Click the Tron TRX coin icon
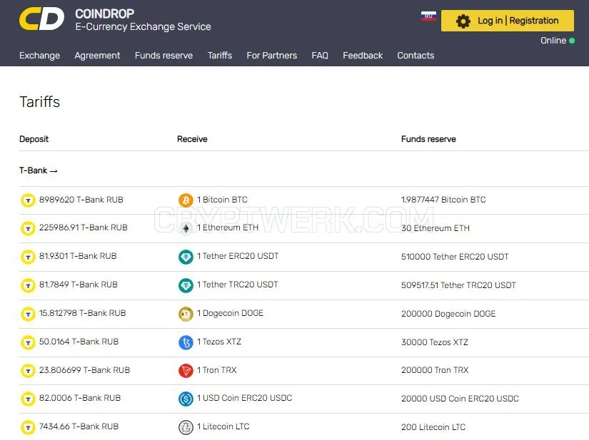Image resolution: width=589 pixels, height=440 pixels. tap(186, 371)
